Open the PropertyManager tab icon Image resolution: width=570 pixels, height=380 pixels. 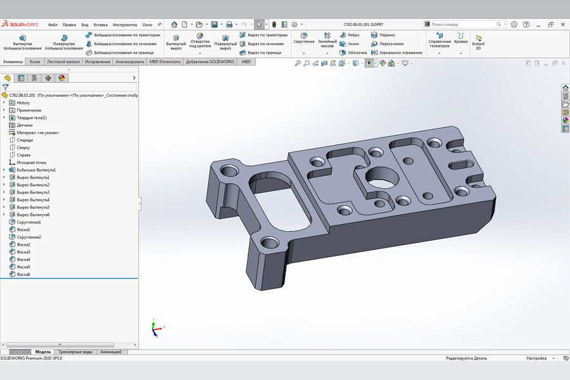21,78
